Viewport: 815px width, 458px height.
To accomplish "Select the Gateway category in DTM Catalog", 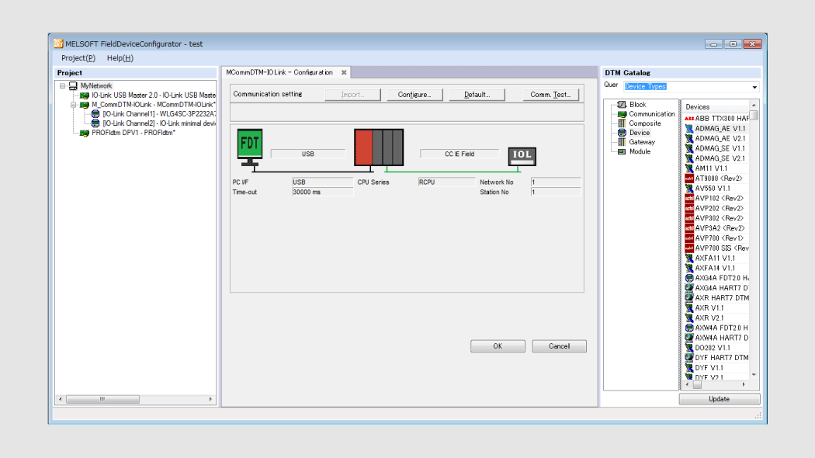I will click(x=641, y=142).
